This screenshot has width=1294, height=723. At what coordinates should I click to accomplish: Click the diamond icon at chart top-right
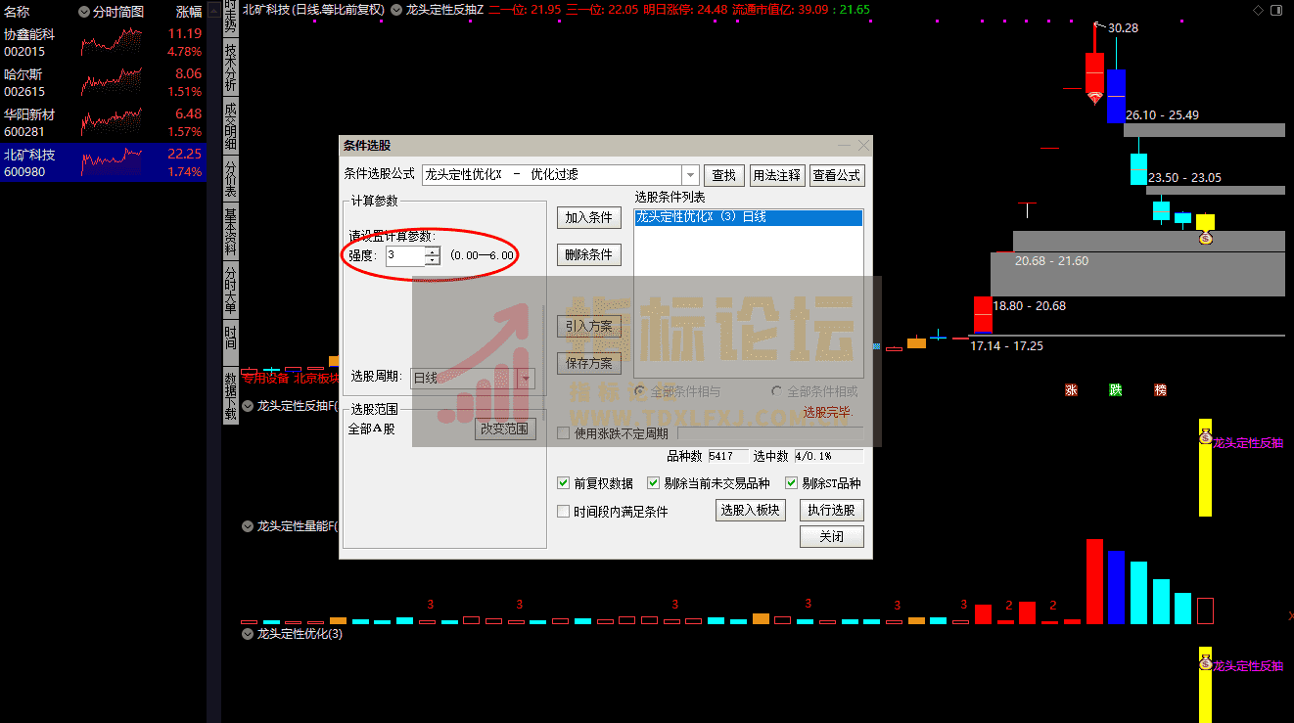[x=1258, y=10]
